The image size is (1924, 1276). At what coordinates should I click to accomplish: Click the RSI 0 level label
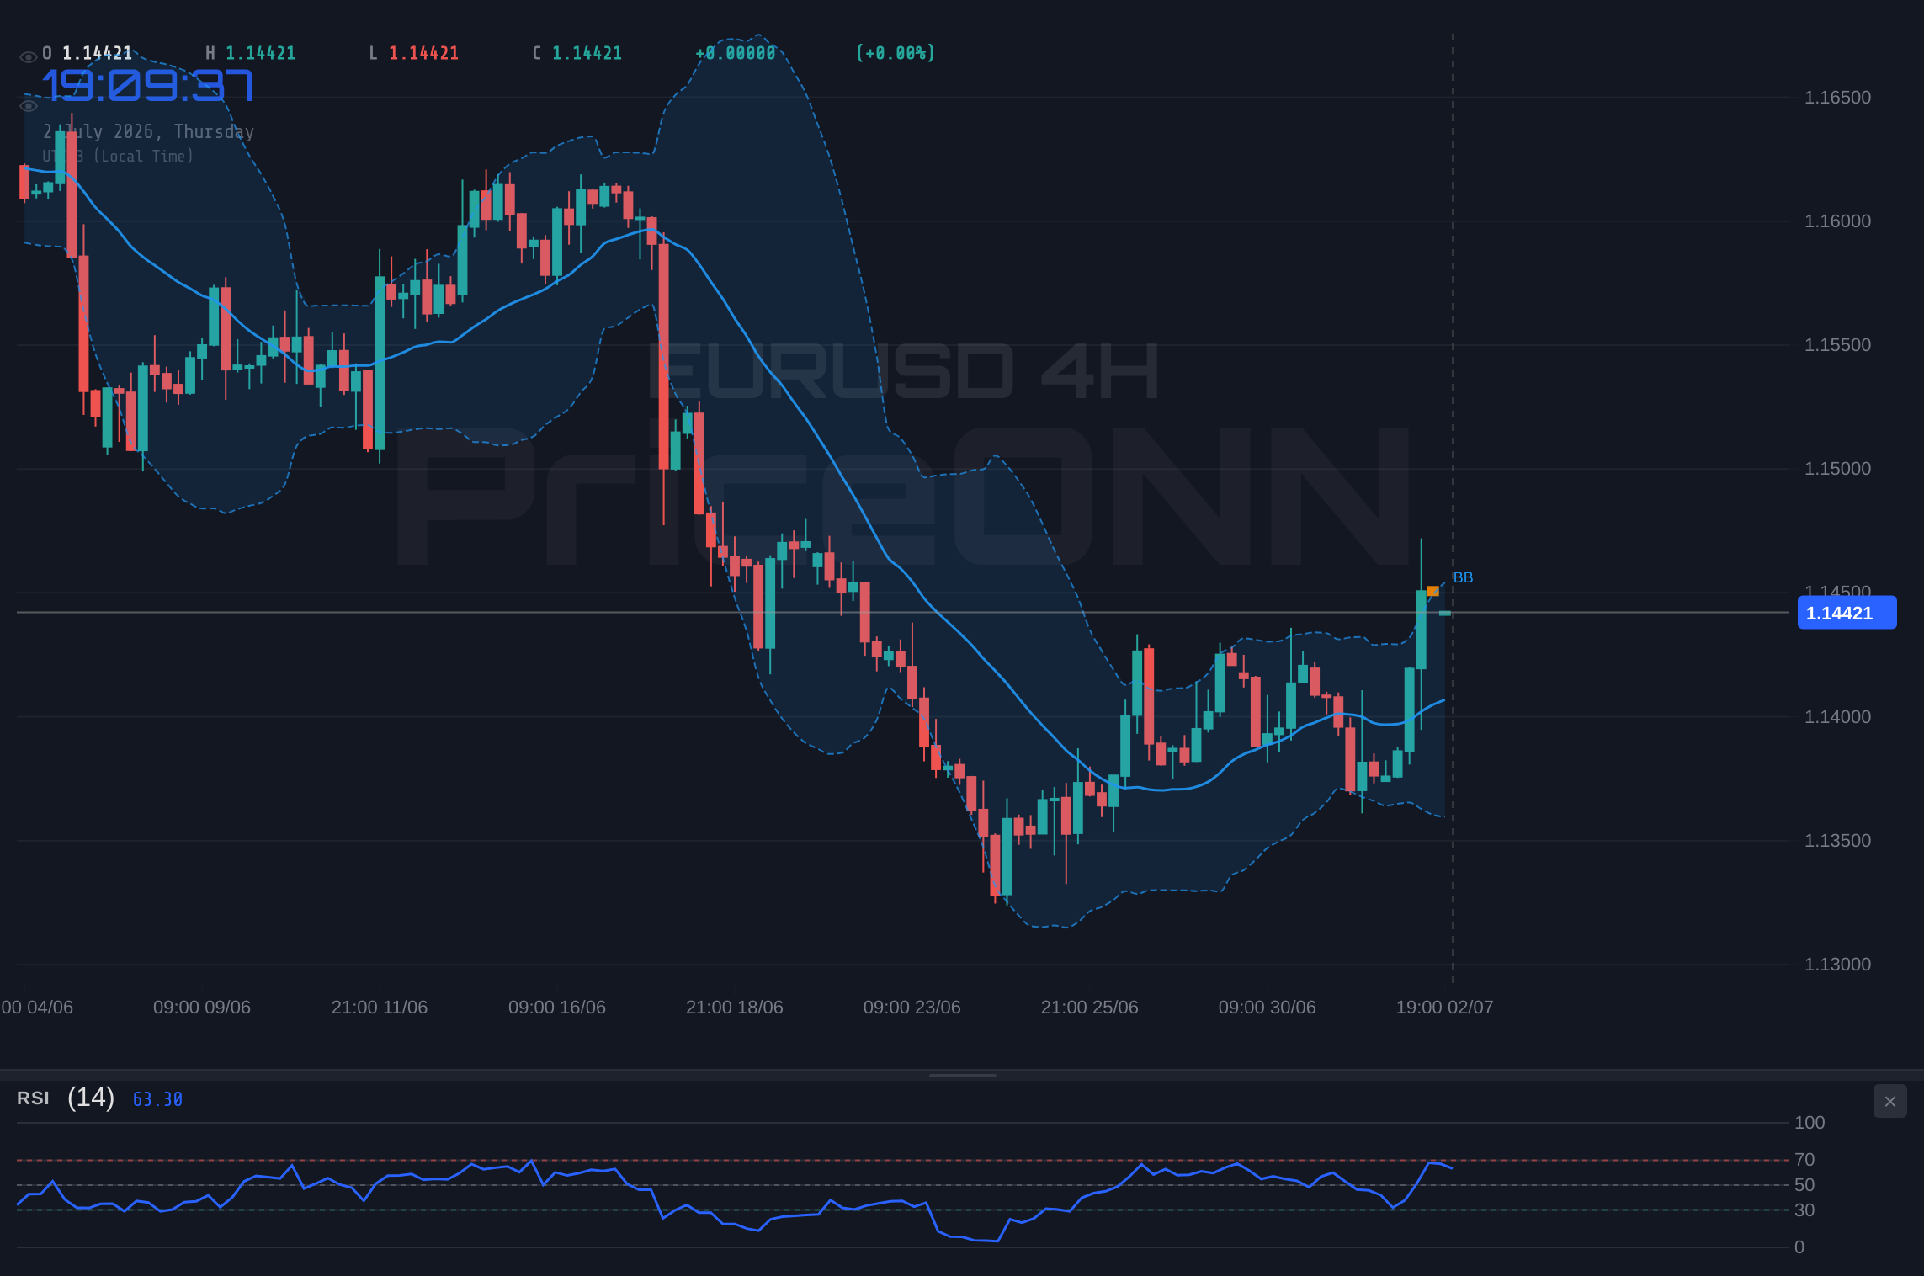(x=1799, y=1247)
